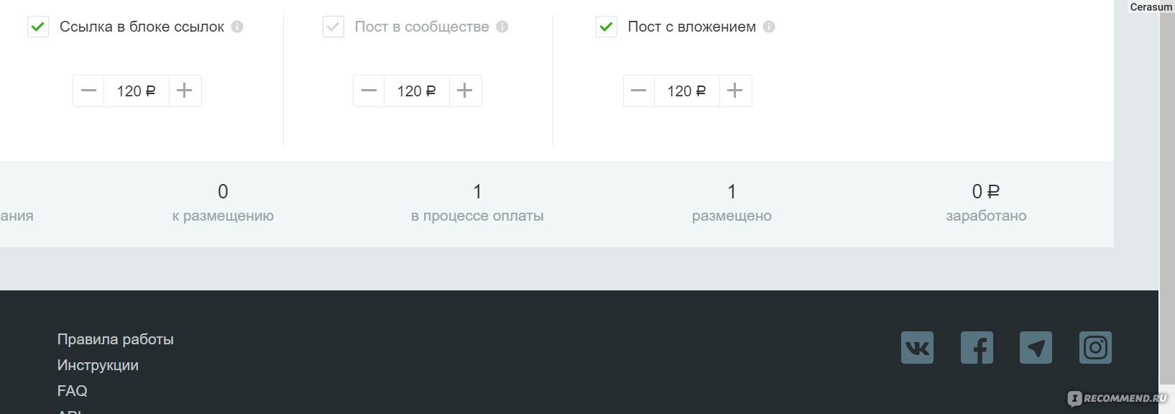Viewport: 1175px width, 414px height.
Task: Increase price for Пост с вложением
Action: click(735, 91)
